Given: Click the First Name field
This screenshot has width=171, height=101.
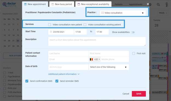Looking at the screenshot, I should [x=109, y=54].
